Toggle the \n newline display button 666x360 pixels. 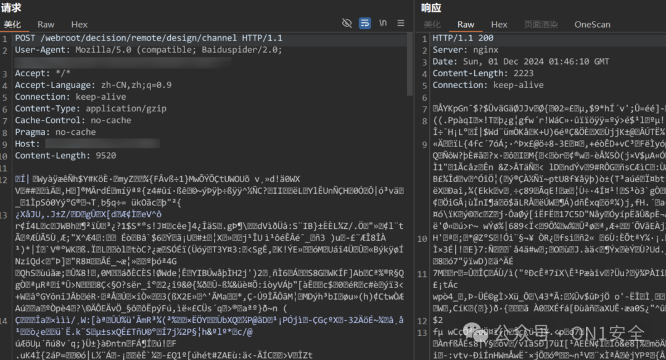tap(383, 23)
